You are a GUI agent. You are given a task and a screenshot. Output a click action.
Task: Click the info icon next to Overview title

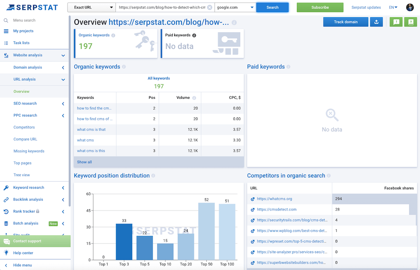(234, 23)
